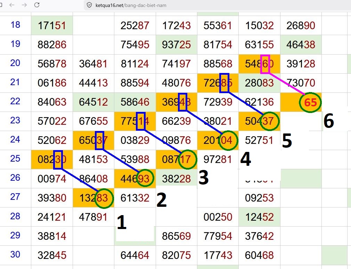Click cell 55361 in row 18

click(x=218, y=25)
